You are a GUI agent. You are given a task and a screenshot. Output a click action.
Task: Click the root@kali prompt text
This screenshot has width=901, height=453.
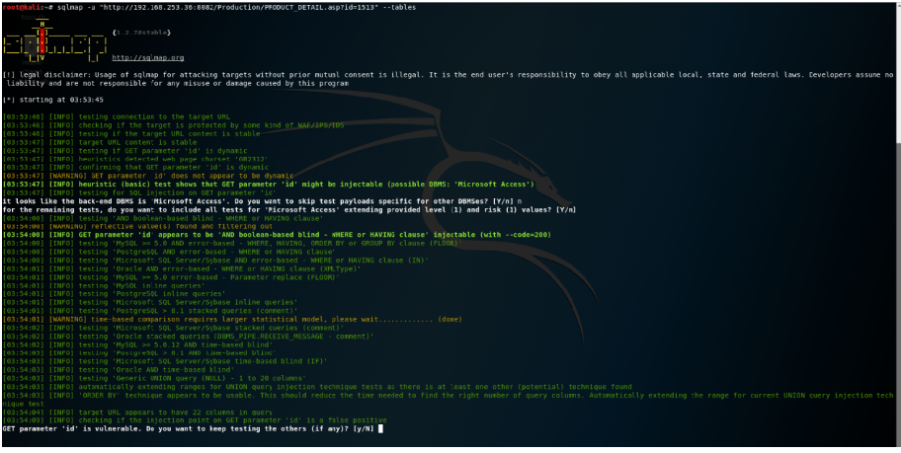pyautogui.click(x=20, y=7)
